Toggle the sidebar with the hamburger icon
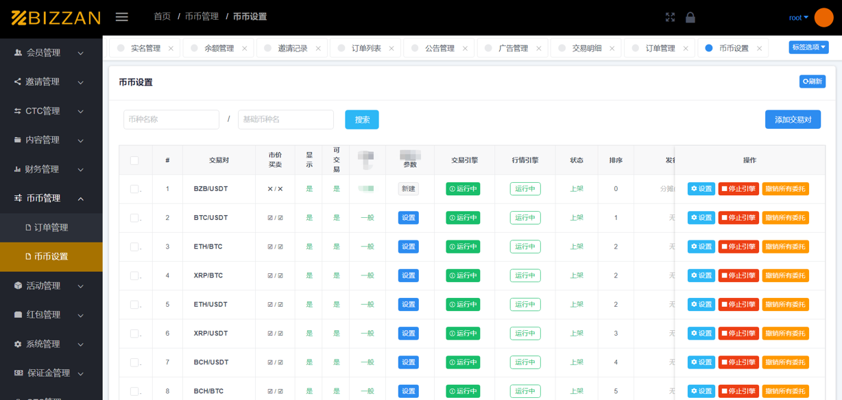Screen dimensions: 842x400 click(x=121, y=17)
